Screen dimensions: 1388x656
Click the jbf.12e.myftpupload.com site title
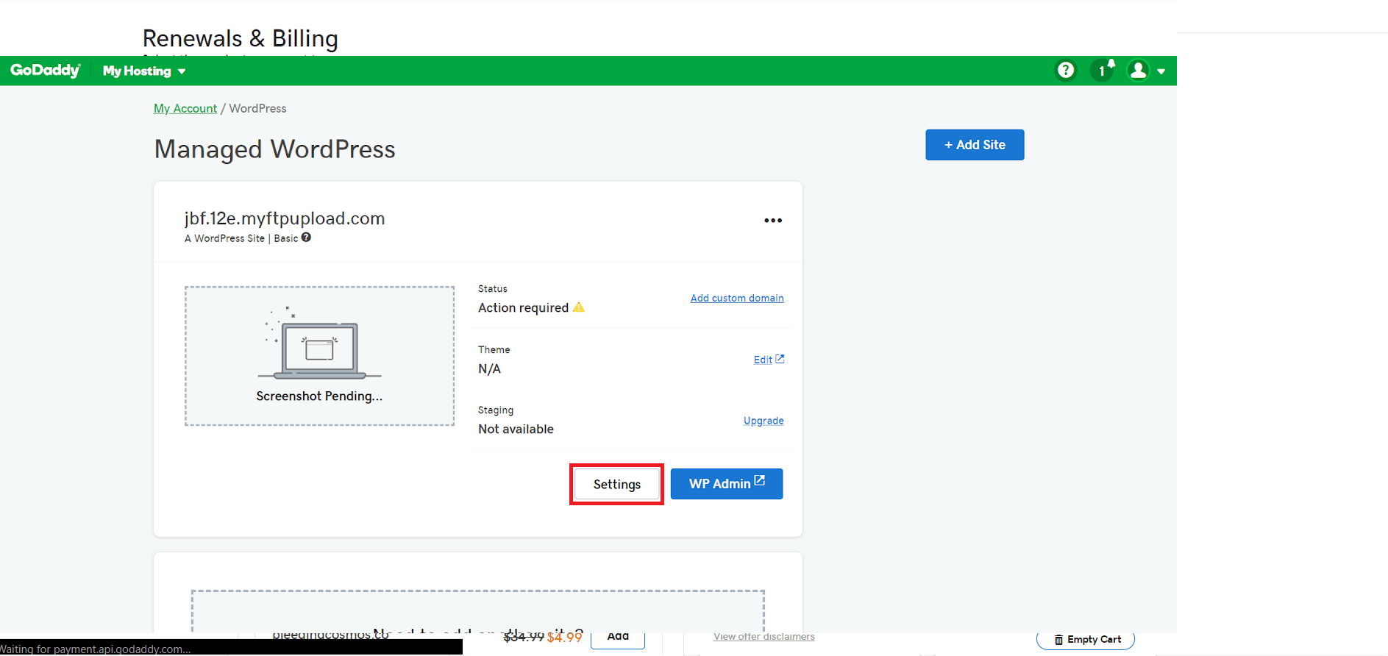pos(285,218)
